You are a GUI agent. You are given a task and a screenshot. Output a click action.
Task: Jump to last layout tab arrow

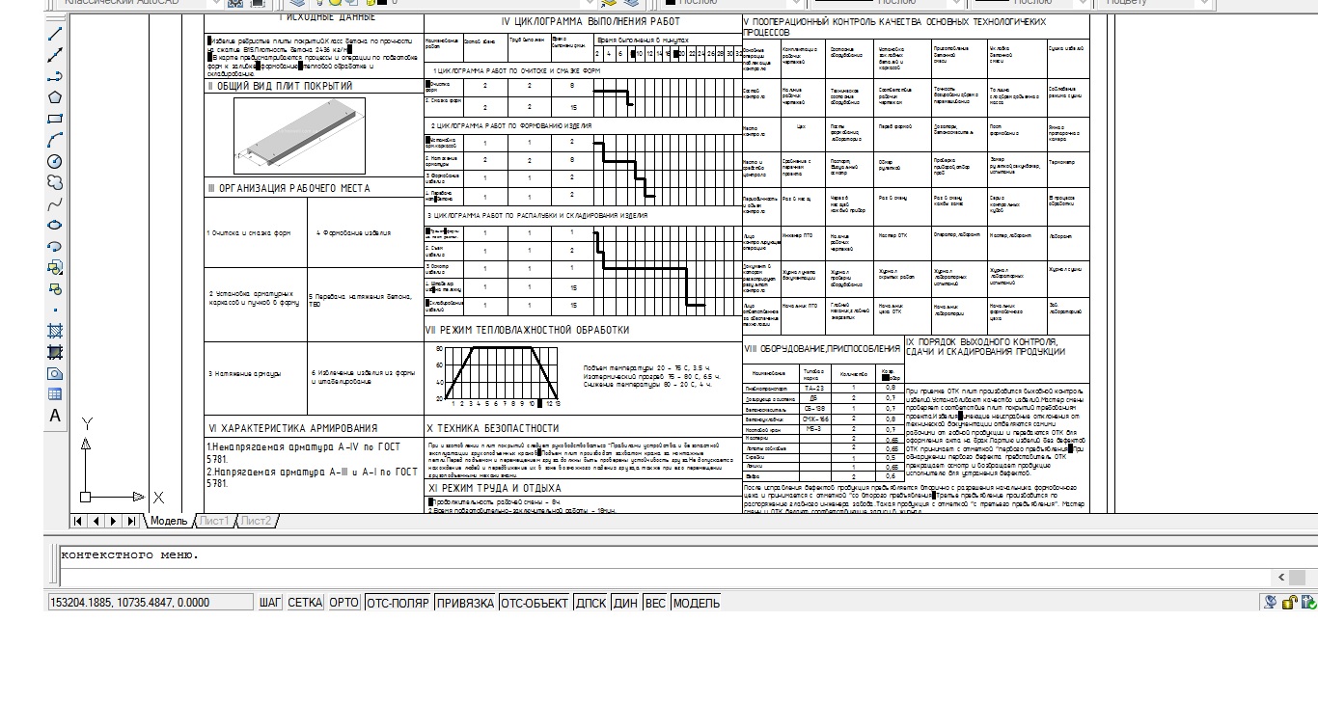click(131, 521)
